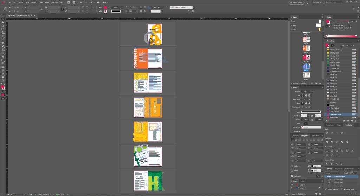Choose the Hand tool
Viewport: 360px width, 196px height.
pos(3,77)
